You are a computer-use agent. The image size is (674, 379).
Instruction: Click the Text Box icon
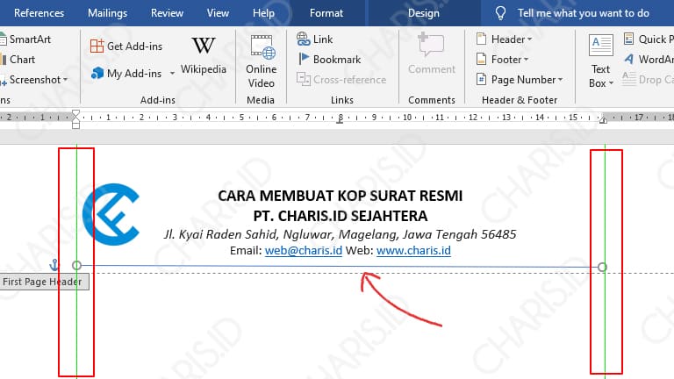[600, 45]
